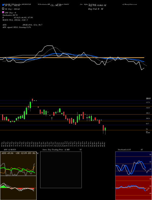Click the ADX indicator chart thumbnail
The width and height of the screenshot is (152, 200).
point(18,164)
